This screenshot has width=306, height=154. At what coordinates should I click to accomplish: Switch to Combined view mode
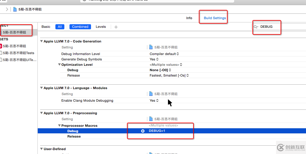[80, 27]
